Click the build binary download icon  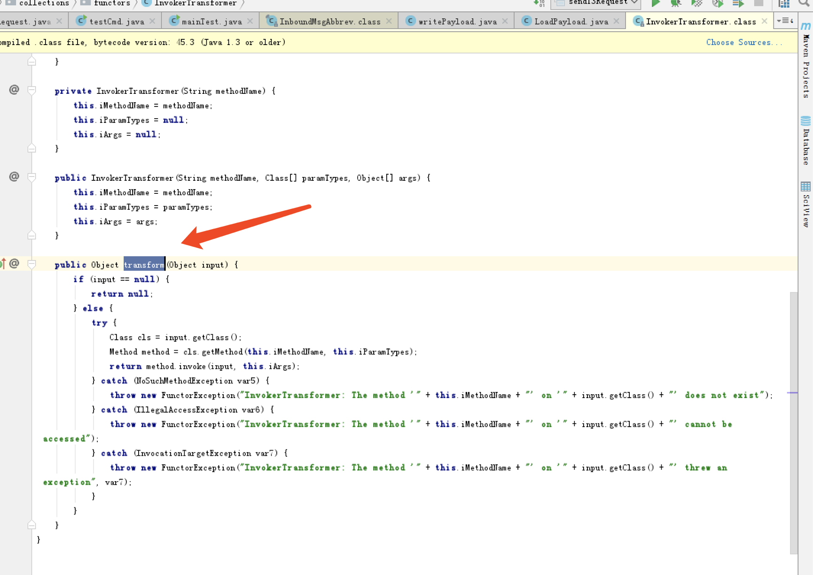point(539,3)
